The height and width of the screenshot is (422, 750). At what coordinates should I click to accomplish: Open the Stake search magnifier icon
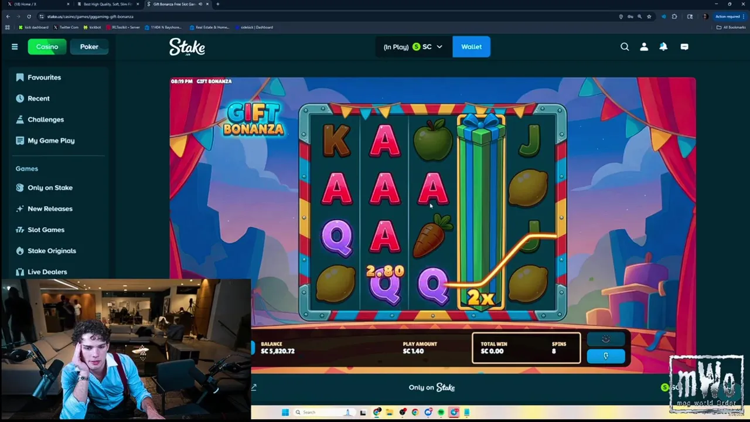pyautogui.click(x=625, y=47)
